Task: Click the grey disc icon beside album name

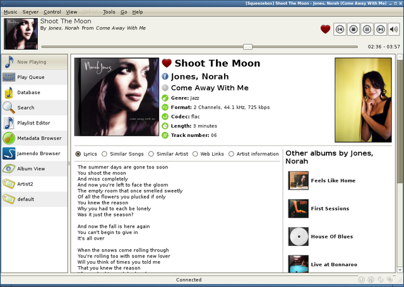Action: [x=165, y=88]
